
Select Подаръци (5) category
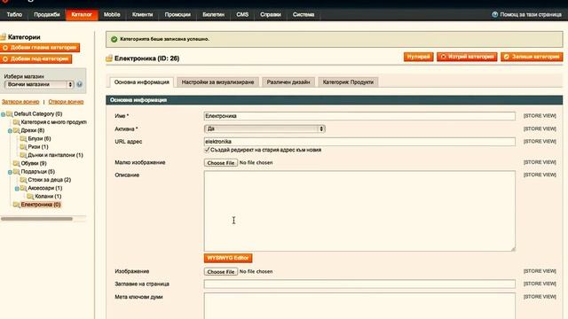pos(38,171)
